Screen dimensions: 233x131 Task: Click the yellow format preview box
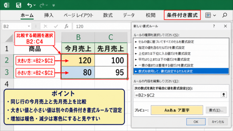click(x=177, y=110)
